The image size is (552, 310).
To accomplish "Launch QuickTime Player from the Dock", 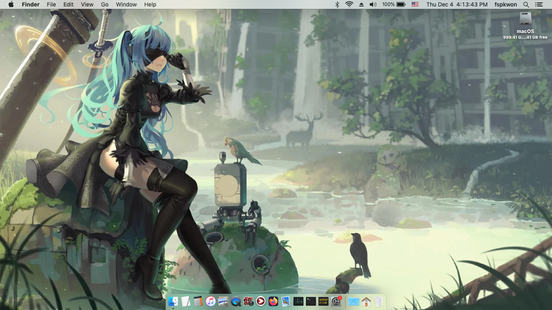I will pos(236,301).
